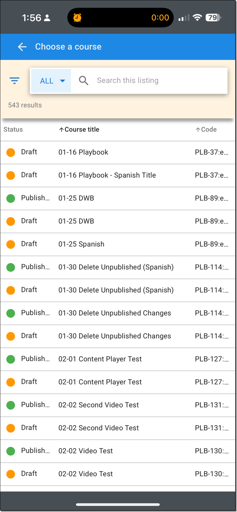The image size is (237, 512).
Task: Select published 02-01 Content Player Test
Action: click(x=100, y=359)
